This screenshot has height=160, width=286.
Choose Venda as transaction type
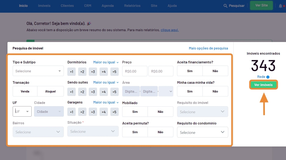point(25,91)
